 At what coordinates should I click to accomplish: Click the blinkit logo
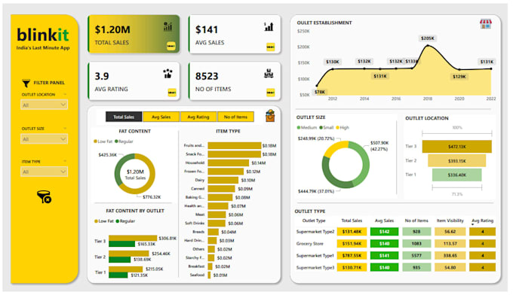tap(43, 35)
